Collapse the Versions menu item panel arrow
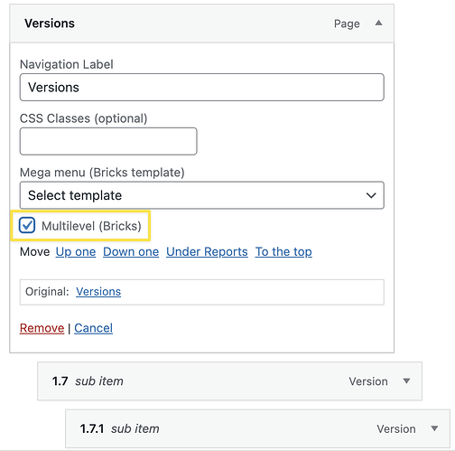Screen dimensions: 455x451 pyautogui.click(x=378, y=23)
